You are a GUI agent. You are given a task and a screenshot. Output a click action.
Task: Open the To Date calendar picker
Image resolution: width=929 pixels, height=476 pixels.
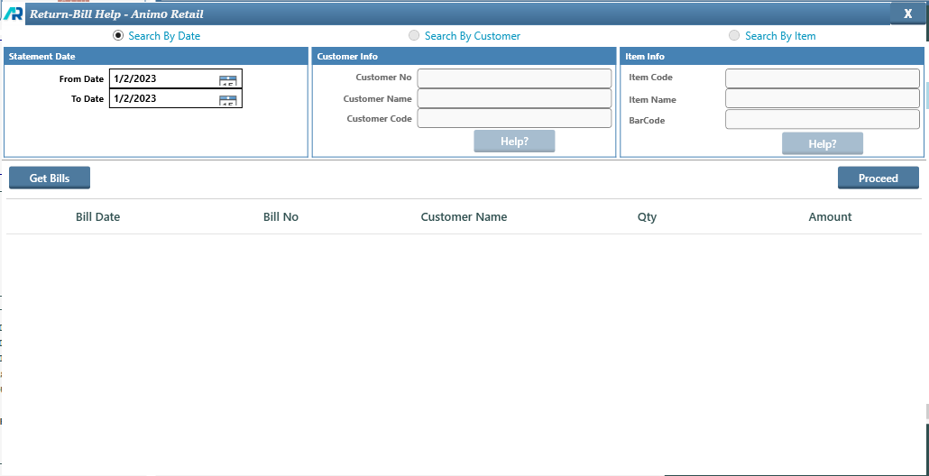tap(228, 99)
